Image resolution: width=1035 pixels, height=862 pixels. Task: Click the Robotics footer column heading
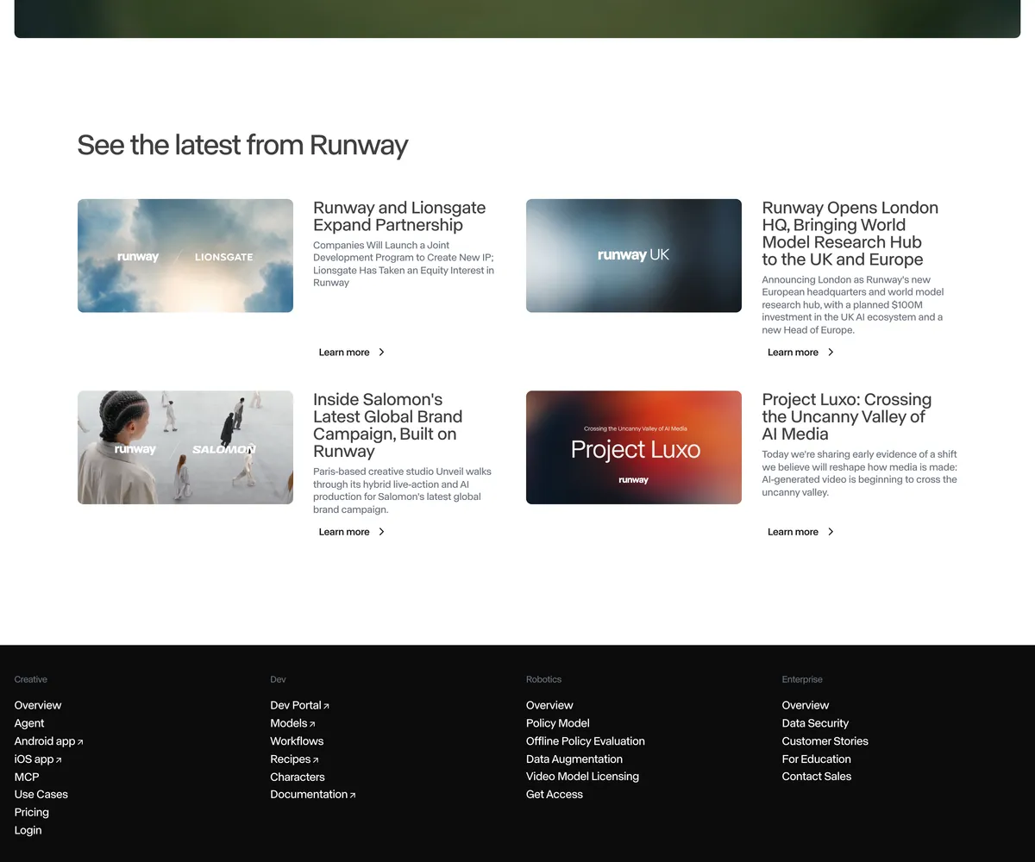tap(544, 680)
